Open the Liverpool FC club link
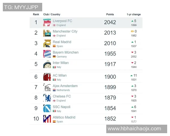 click(62, 21)
